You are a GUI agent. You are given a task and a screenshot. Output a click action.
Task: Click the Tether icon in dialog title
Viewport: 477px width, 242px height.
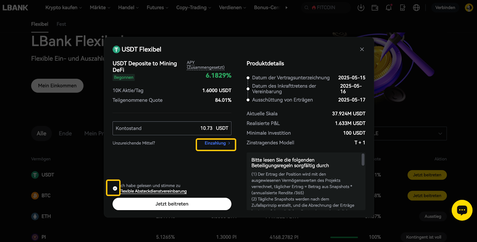pyautogui.click(x=116, y=50)
